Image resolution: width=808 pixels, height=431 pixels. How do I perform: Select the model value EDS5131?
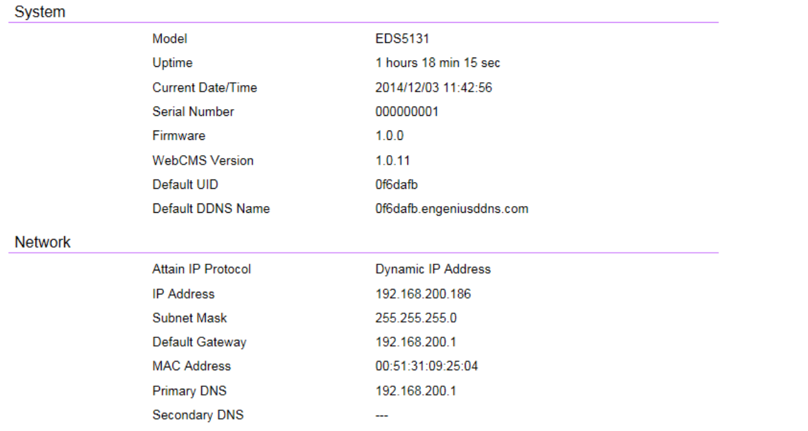coord(402,39)
